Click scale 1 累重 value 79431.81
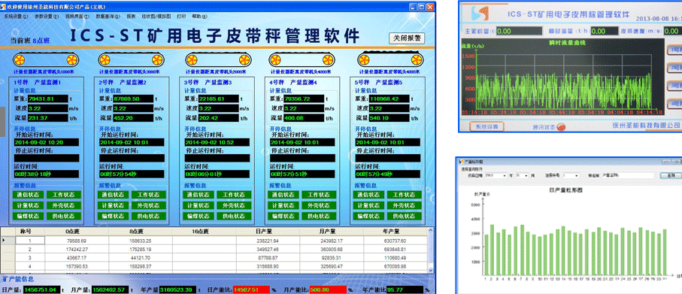682x294 pixels. tap(48, 99)
